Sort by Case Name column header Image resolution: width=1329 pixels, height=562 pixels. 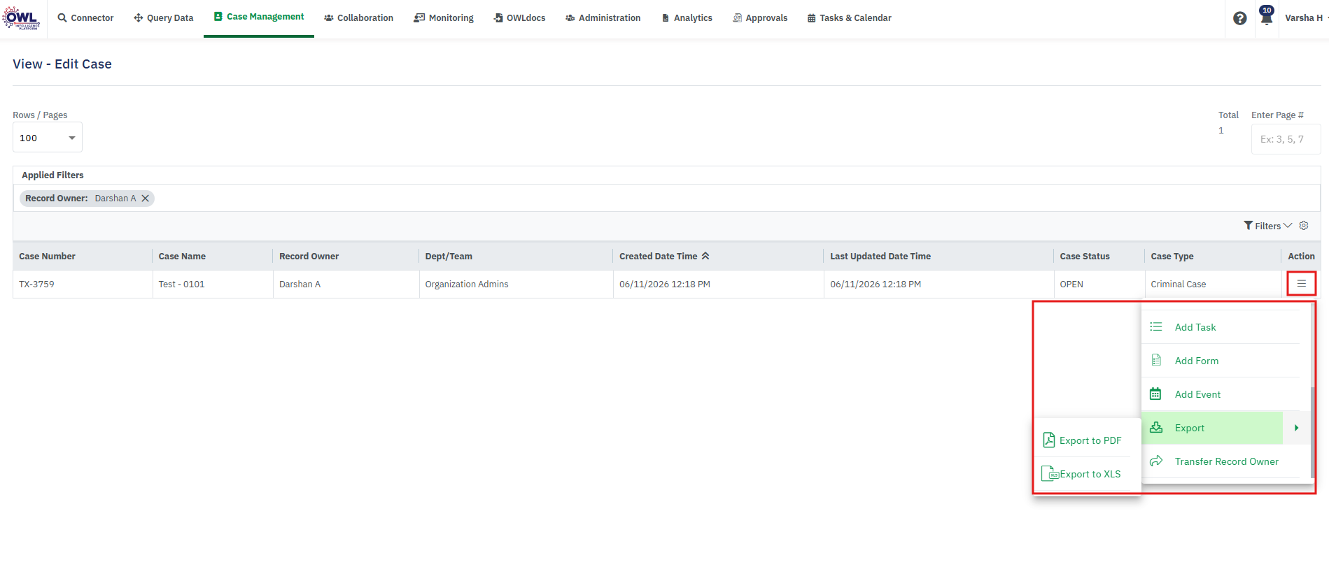coord(182,257)
